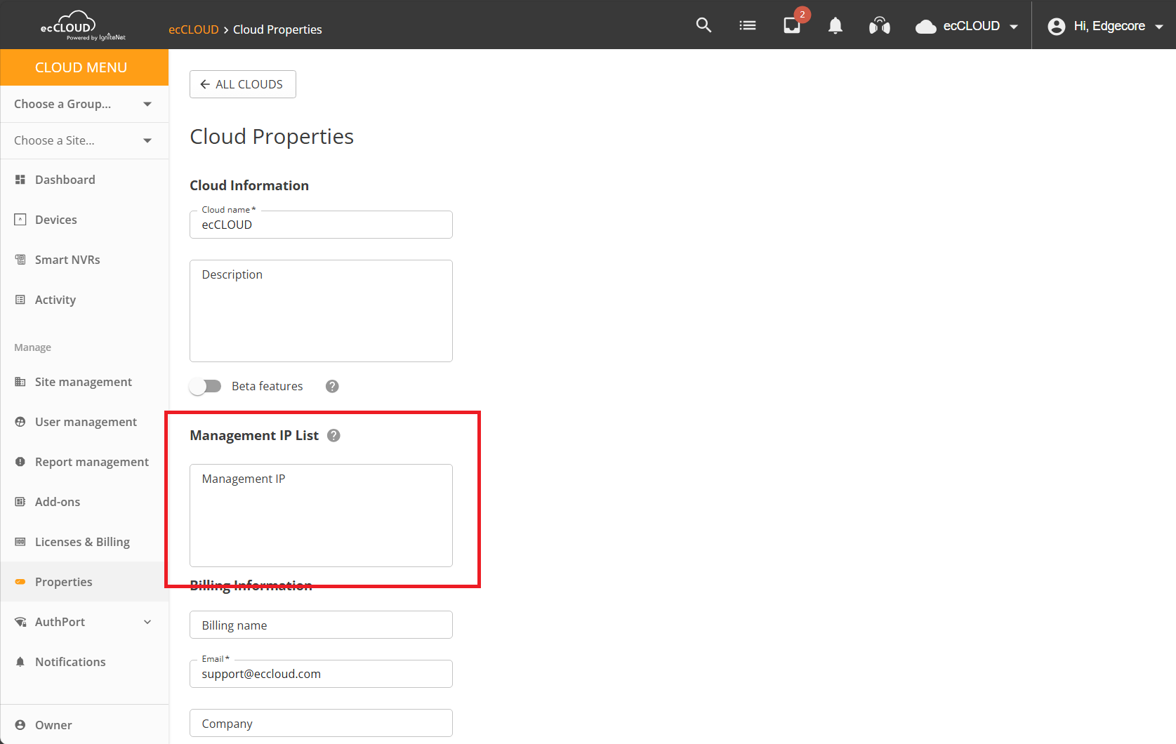
Task: Click the User management icon
Action: coord(20,422)
